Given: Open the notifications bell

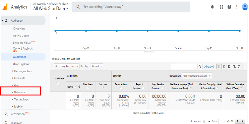Looking at the screenshot, I should click(x=212, y=7).
